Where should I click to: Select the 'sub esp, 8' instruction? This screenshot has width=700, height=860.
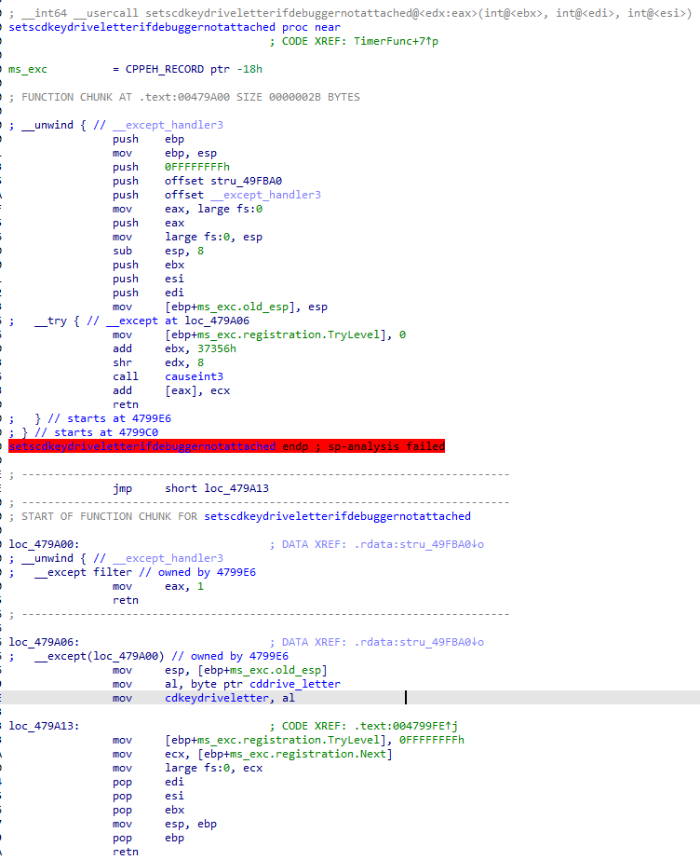point(158,251)
